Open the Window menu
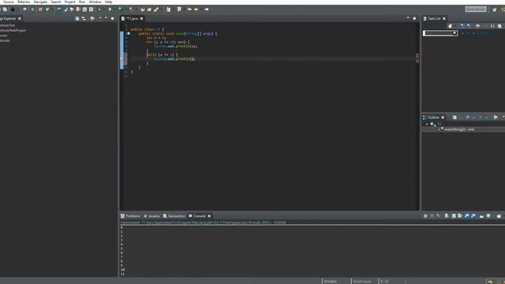Viewport: 505px width, 284px height. point(95,2)
